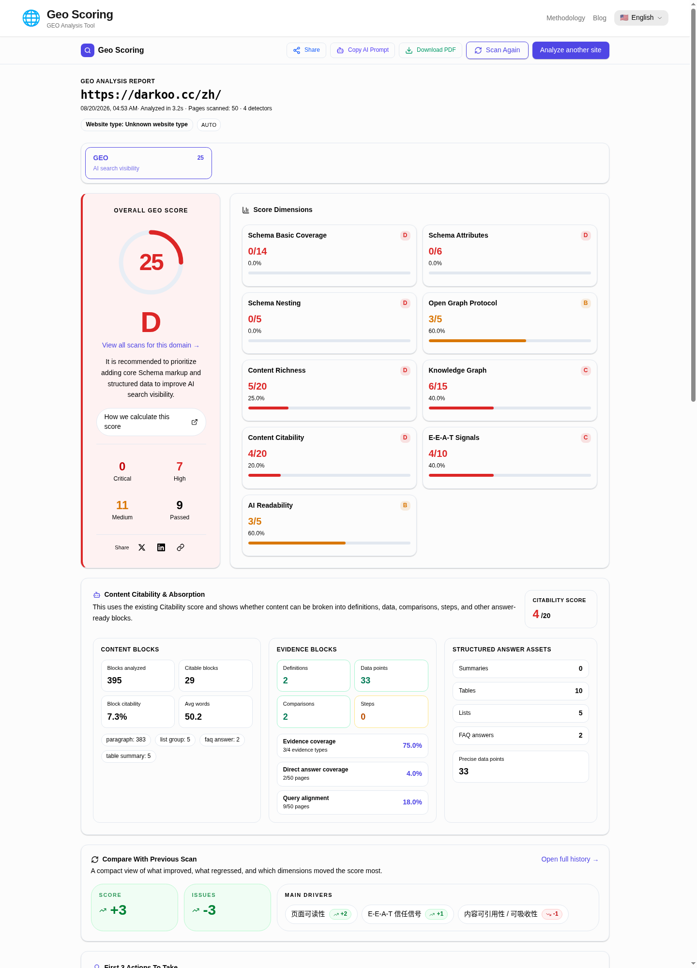Click the purple search icon beside Geo Scoring
Screen dimensions: 697x968
(88, 50)
